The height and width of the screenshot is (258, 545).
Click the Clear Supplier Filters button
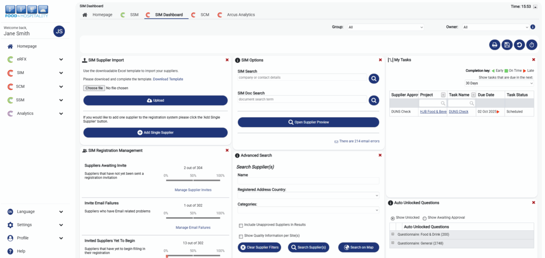[x=259, y=248]
